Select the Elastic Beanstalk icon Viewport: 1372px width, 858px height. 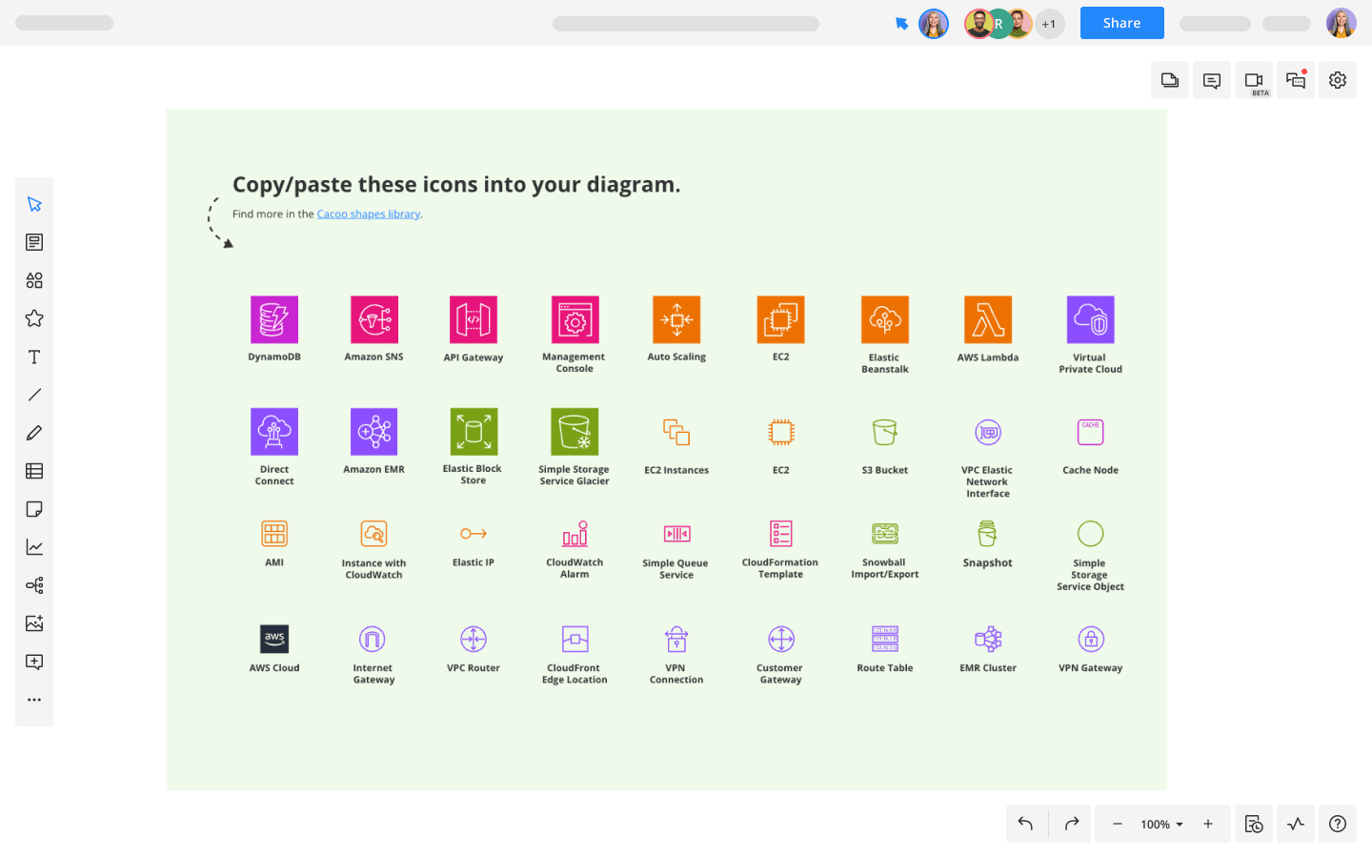click(885, 319)
